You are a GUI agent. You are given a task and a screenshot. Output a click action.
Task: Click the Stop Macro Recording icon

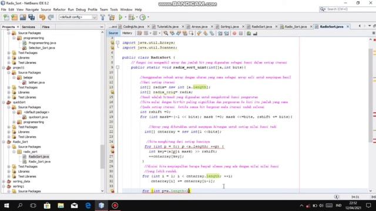point(241,33)
